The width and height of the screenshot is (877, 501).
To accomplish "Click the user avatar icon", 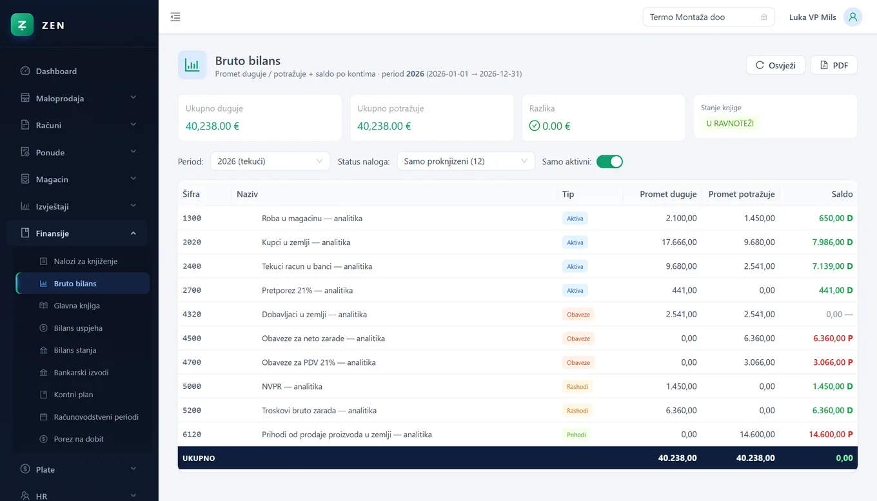I will coord(852,17).
